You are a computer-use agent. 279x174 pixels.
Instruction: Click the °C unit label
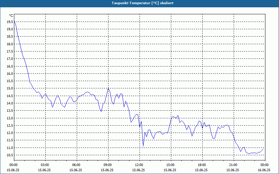pos(11,16)
